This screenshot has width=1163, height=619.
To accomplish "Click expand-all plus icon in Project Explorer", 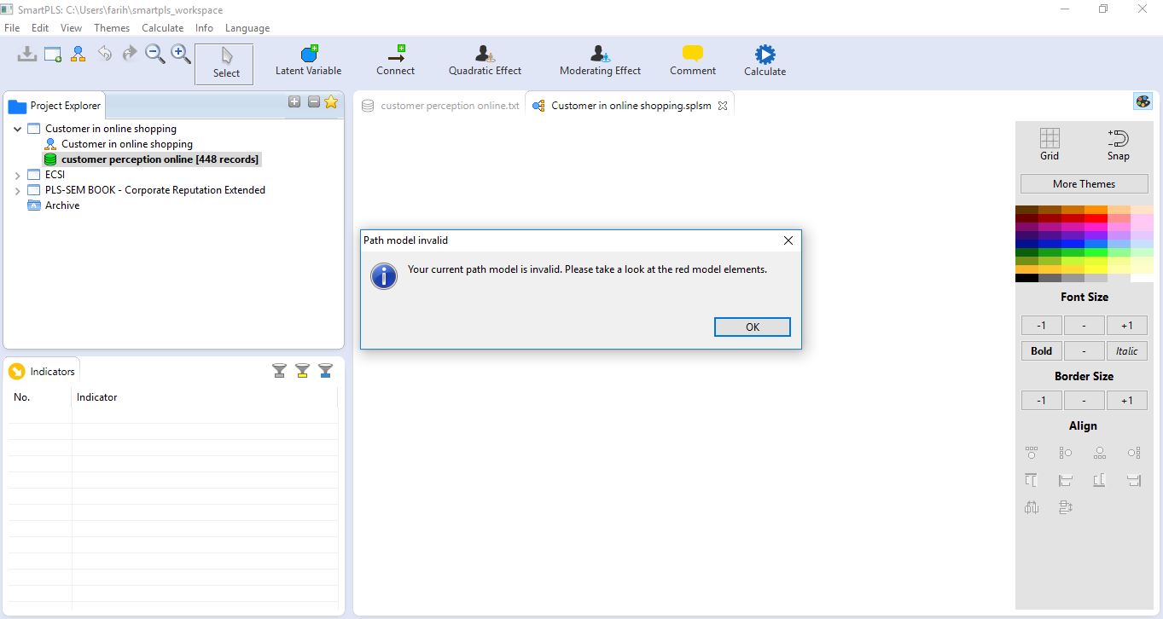I will pos(294,101).
